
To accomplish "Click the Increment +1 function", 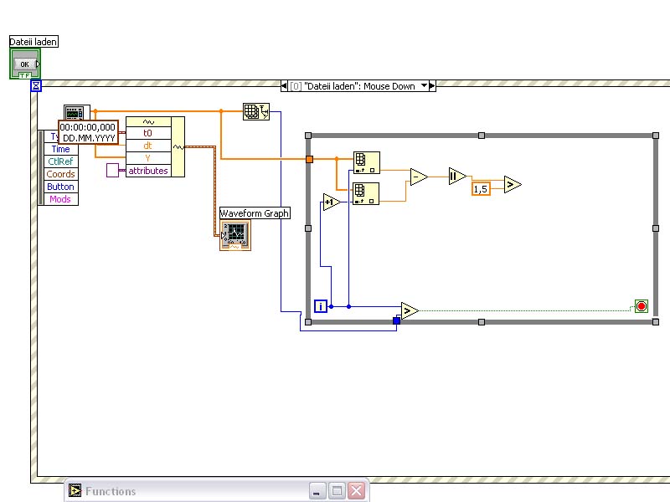I will click(x=332, y=202).
